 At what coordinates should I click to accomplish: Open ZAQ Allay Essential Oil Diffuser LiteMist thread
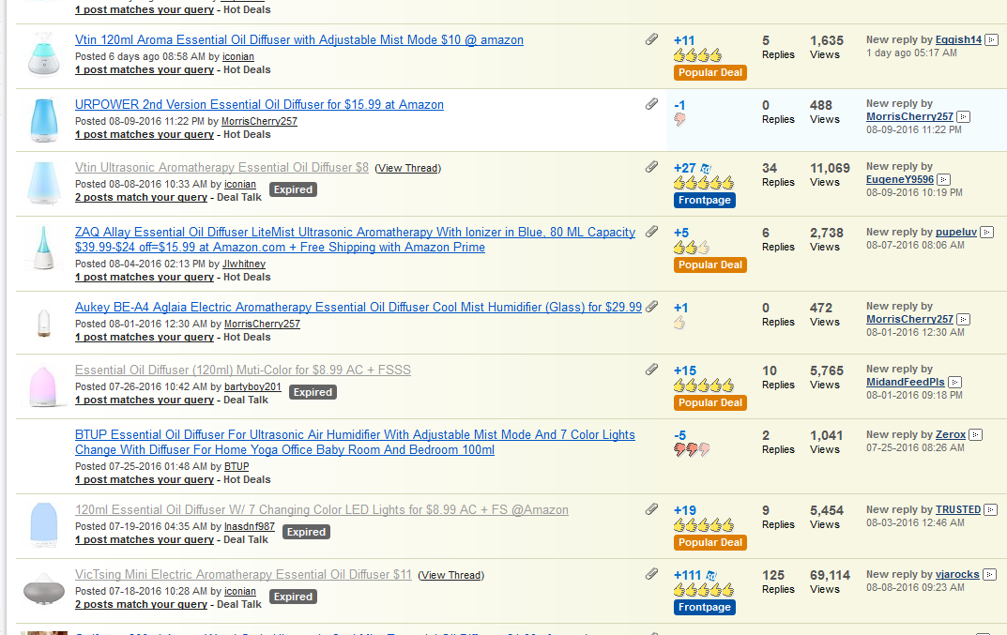[355, 239]
